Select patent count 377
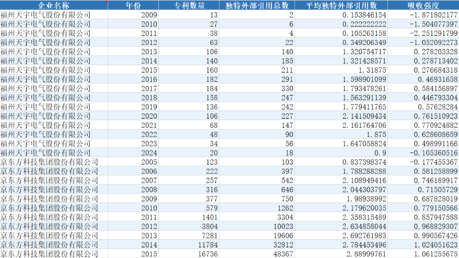Viewport: 459px width, 258px height. tap(189, 198)
